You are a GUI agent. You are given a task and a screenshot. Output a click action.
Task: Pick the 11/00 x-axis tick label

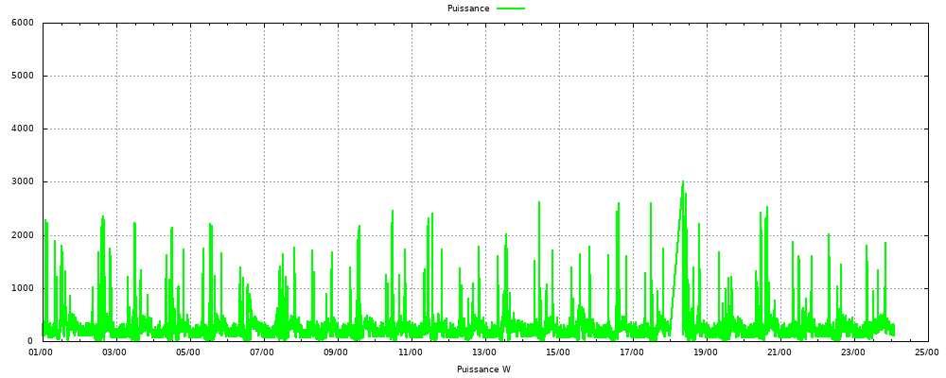[410, 352]
